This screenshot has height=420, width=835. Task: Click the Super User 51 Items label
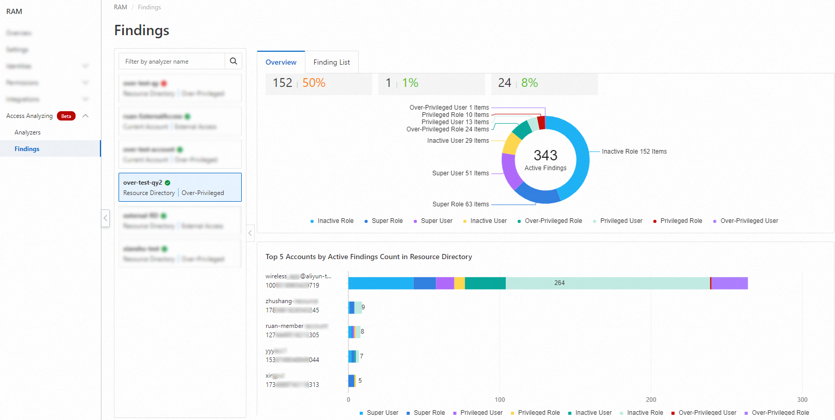point(461,173)
